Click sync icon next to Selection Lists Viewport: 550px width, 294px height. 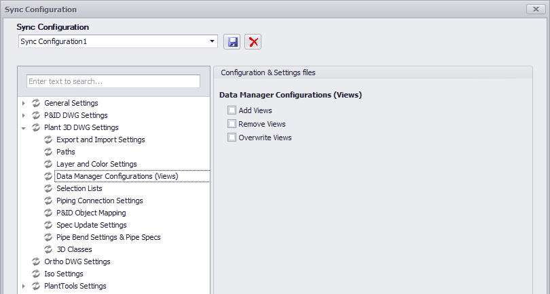click(48, 188)
